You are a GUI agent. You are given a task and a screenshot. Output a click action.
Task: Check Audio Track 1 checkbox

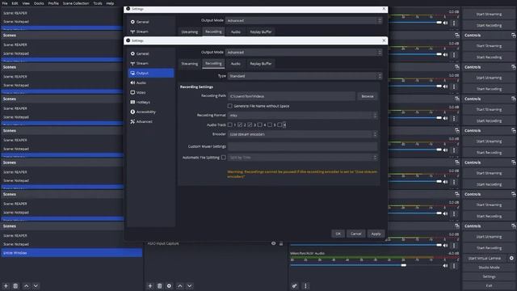(229, 124)
